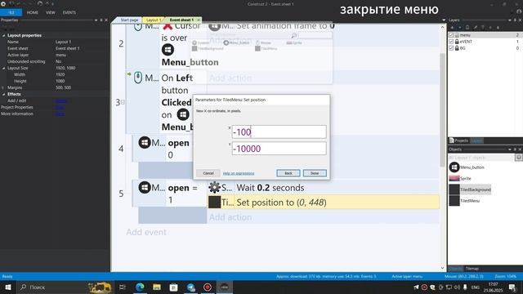The width and height of the screenshot is (523, 294).
Task: Open Help on expressions link
Action: [x=239, y=173]
